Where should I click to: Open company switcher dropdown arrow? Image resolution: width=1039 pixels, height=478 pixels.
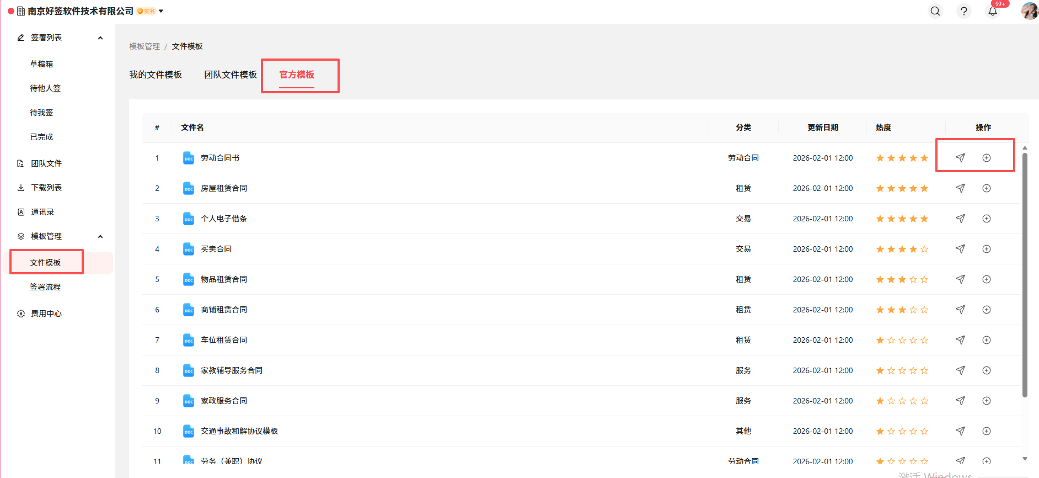(161, 11)
